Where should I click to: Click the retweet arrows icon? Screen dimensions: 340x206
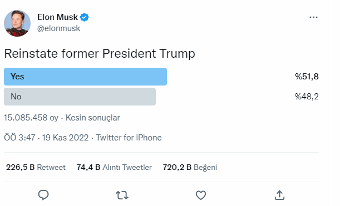[122, 195]
